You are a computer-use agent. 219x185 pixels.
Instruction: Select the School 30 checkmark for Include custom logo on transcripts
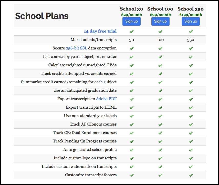pyautogui.click(x=131, y=158)
